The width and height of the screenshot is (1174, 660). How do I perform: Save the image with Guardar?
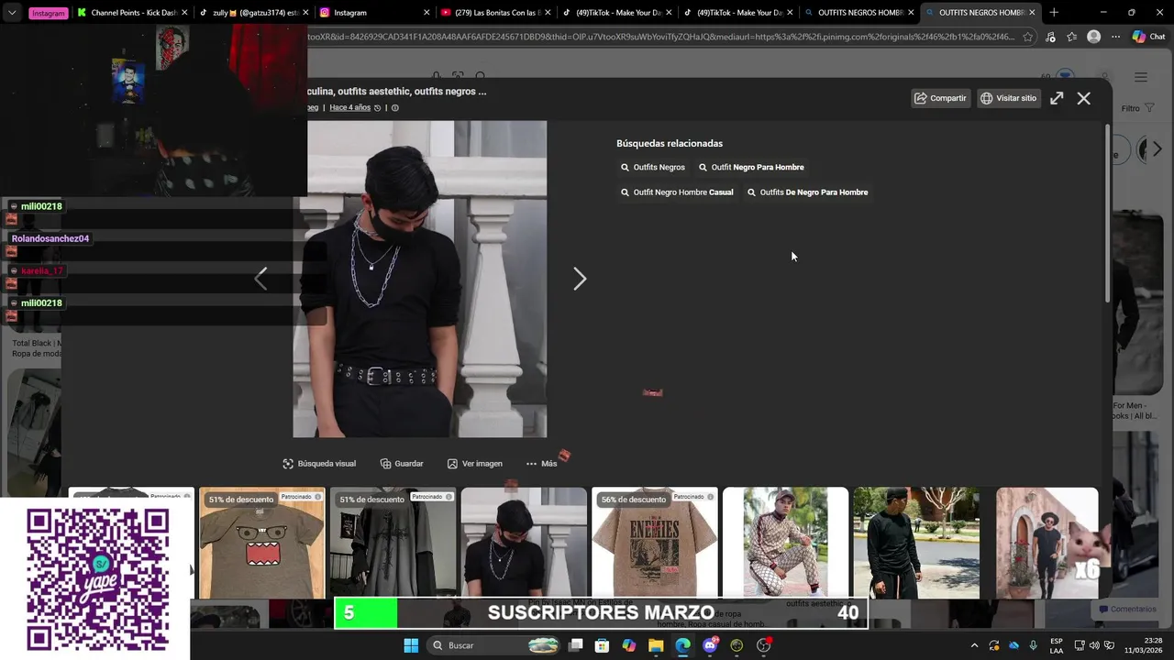click(x=402, y=464)
